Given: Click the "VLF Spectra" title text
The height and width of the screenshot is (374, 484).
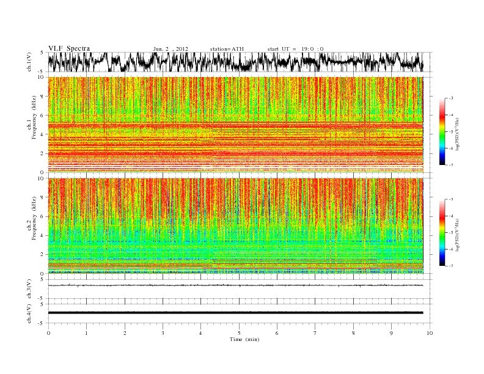Looking at the screenshot, I should click(x=69, y=48).
